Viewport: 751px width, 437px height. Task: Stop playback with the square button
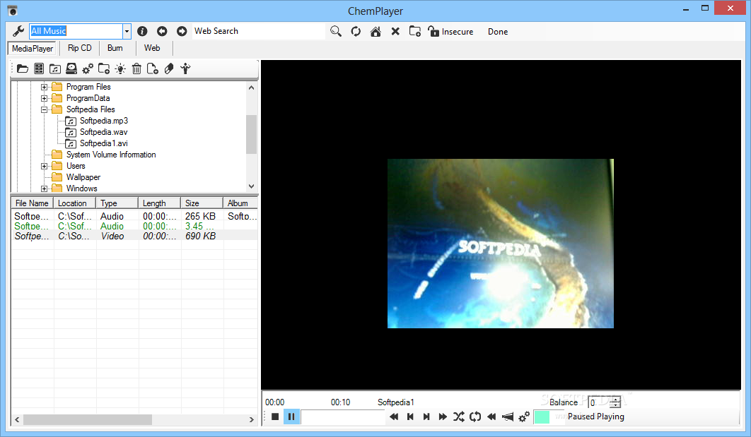pyautogui.click(x=275, y=417)
